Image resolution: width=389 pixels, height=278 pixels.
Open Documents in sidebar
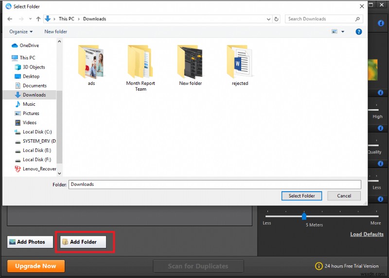point(35,86)
